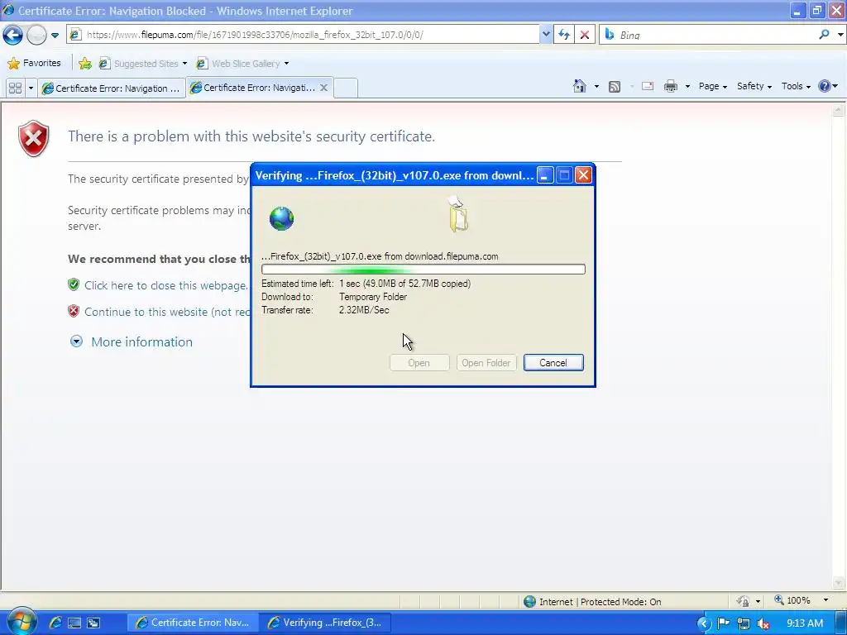Click the Stop loading button
The image size is (847, 635).
pyautogui.click(x=585, y=35)
